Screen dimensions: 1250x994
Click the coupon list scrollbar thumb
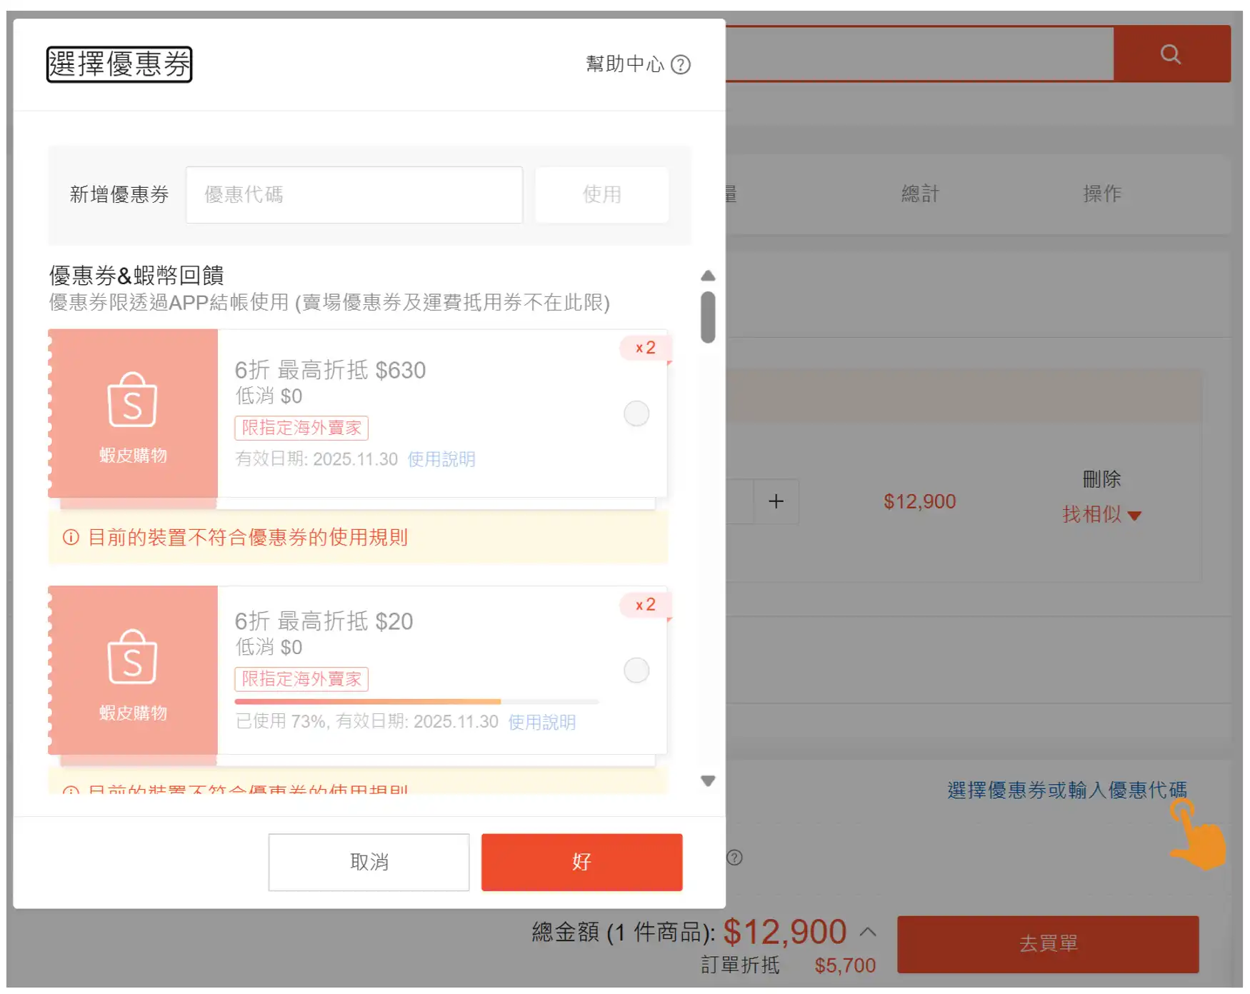tap(708, 317)
